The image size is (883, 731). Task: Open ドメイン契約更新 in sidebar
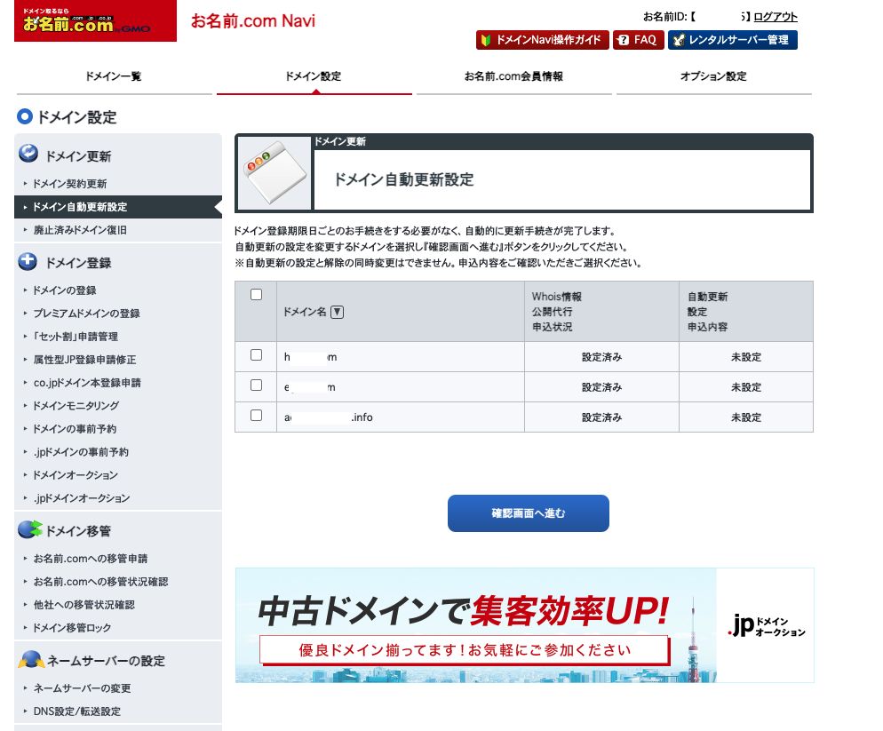[70, 184]
